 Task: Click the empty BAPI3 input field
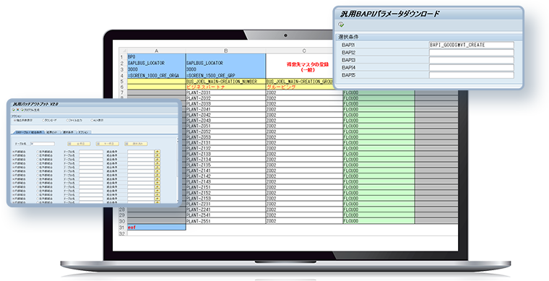point(471,60)
